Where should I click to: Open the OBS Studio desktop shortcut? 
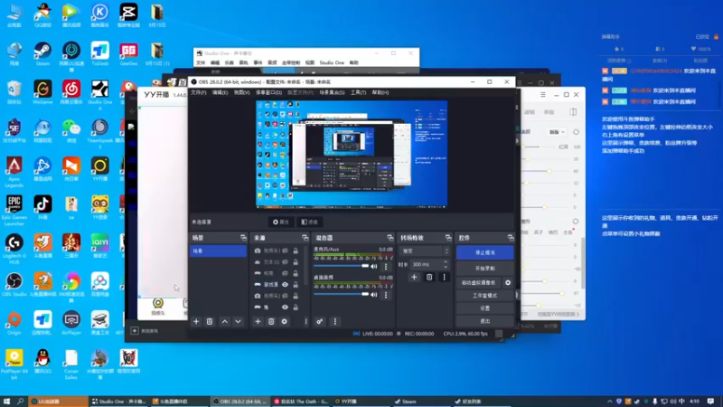click(14, 285)
